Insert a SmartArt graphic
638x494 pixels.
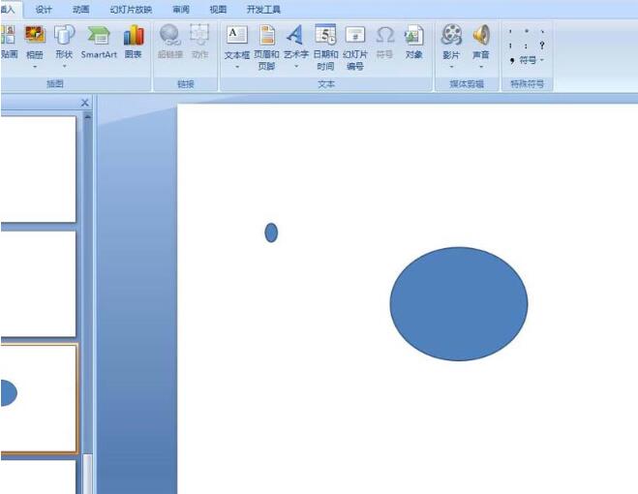point(99,43)
